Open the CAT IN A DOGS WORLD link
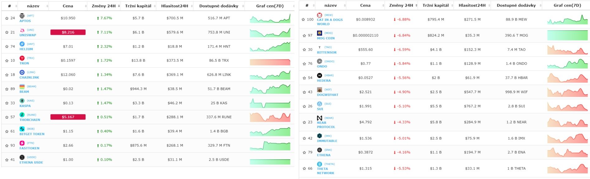Screen dimensions: 590x179 (x=330, y=22)
